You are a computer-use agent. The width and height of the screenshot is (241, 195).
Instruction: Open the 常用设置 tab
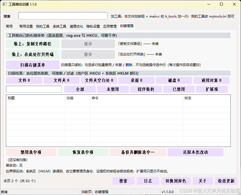26,26
